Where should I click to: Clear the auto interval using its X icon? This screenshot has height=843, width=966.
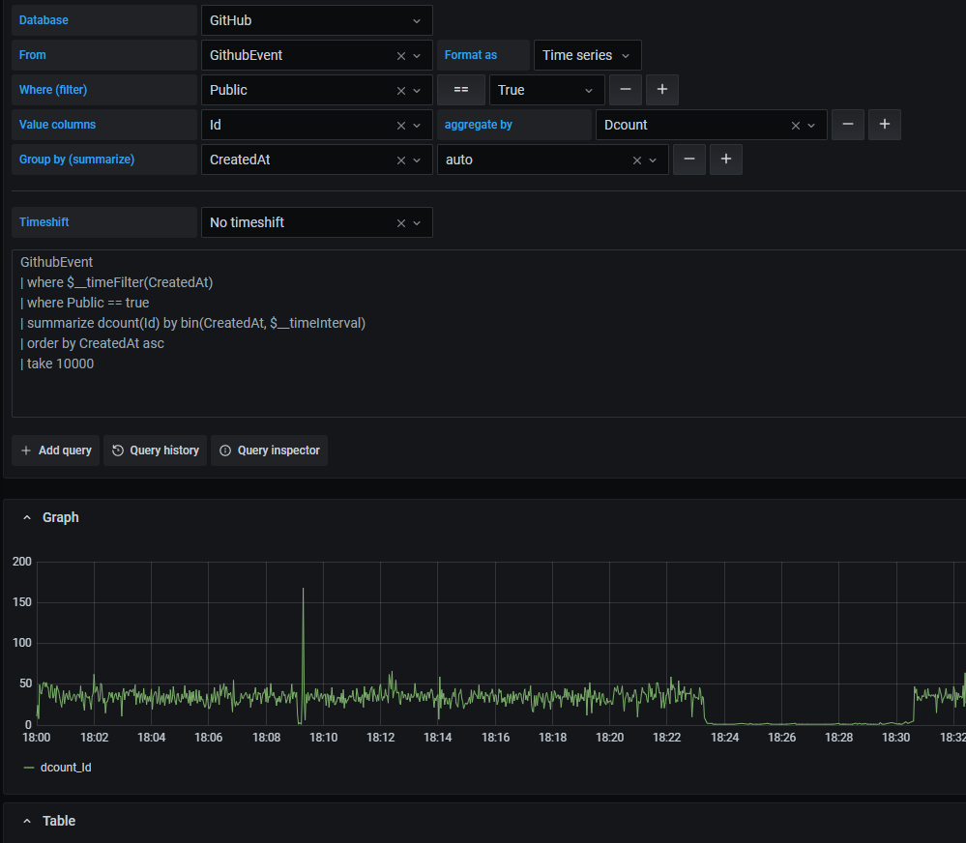635,159
